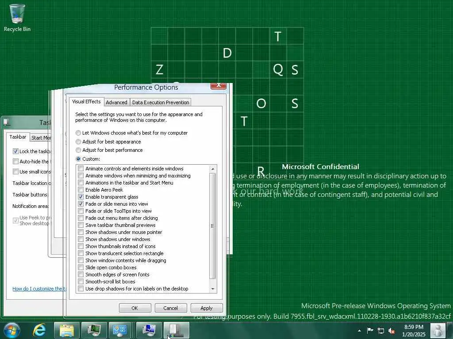Check Enable Aero Peek
Screen dimensions: 453x339
click(x=81, y=190)
